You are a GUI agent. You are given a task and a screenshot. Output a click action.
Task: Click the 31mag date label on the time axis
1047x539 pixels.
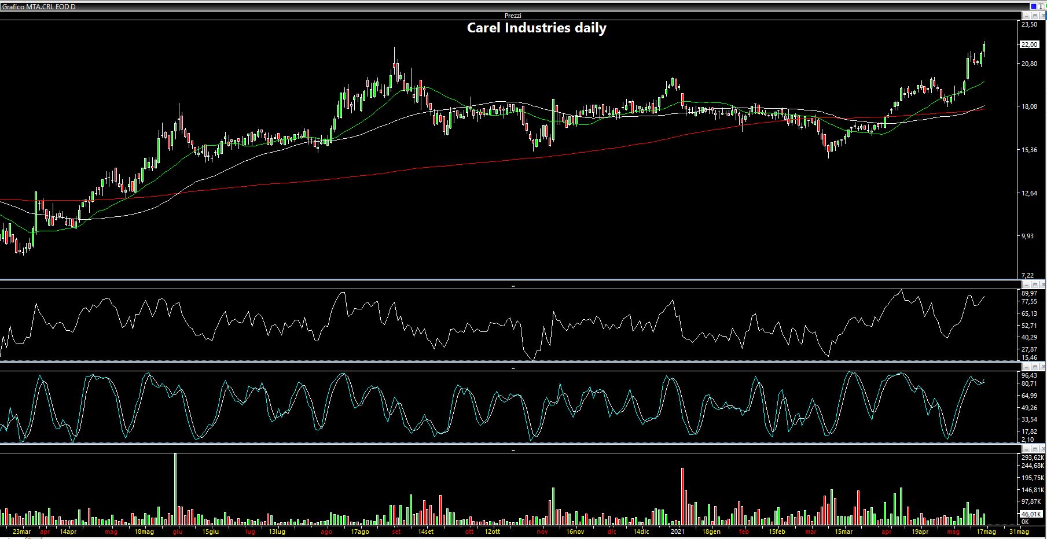(x=1019, y=531)
